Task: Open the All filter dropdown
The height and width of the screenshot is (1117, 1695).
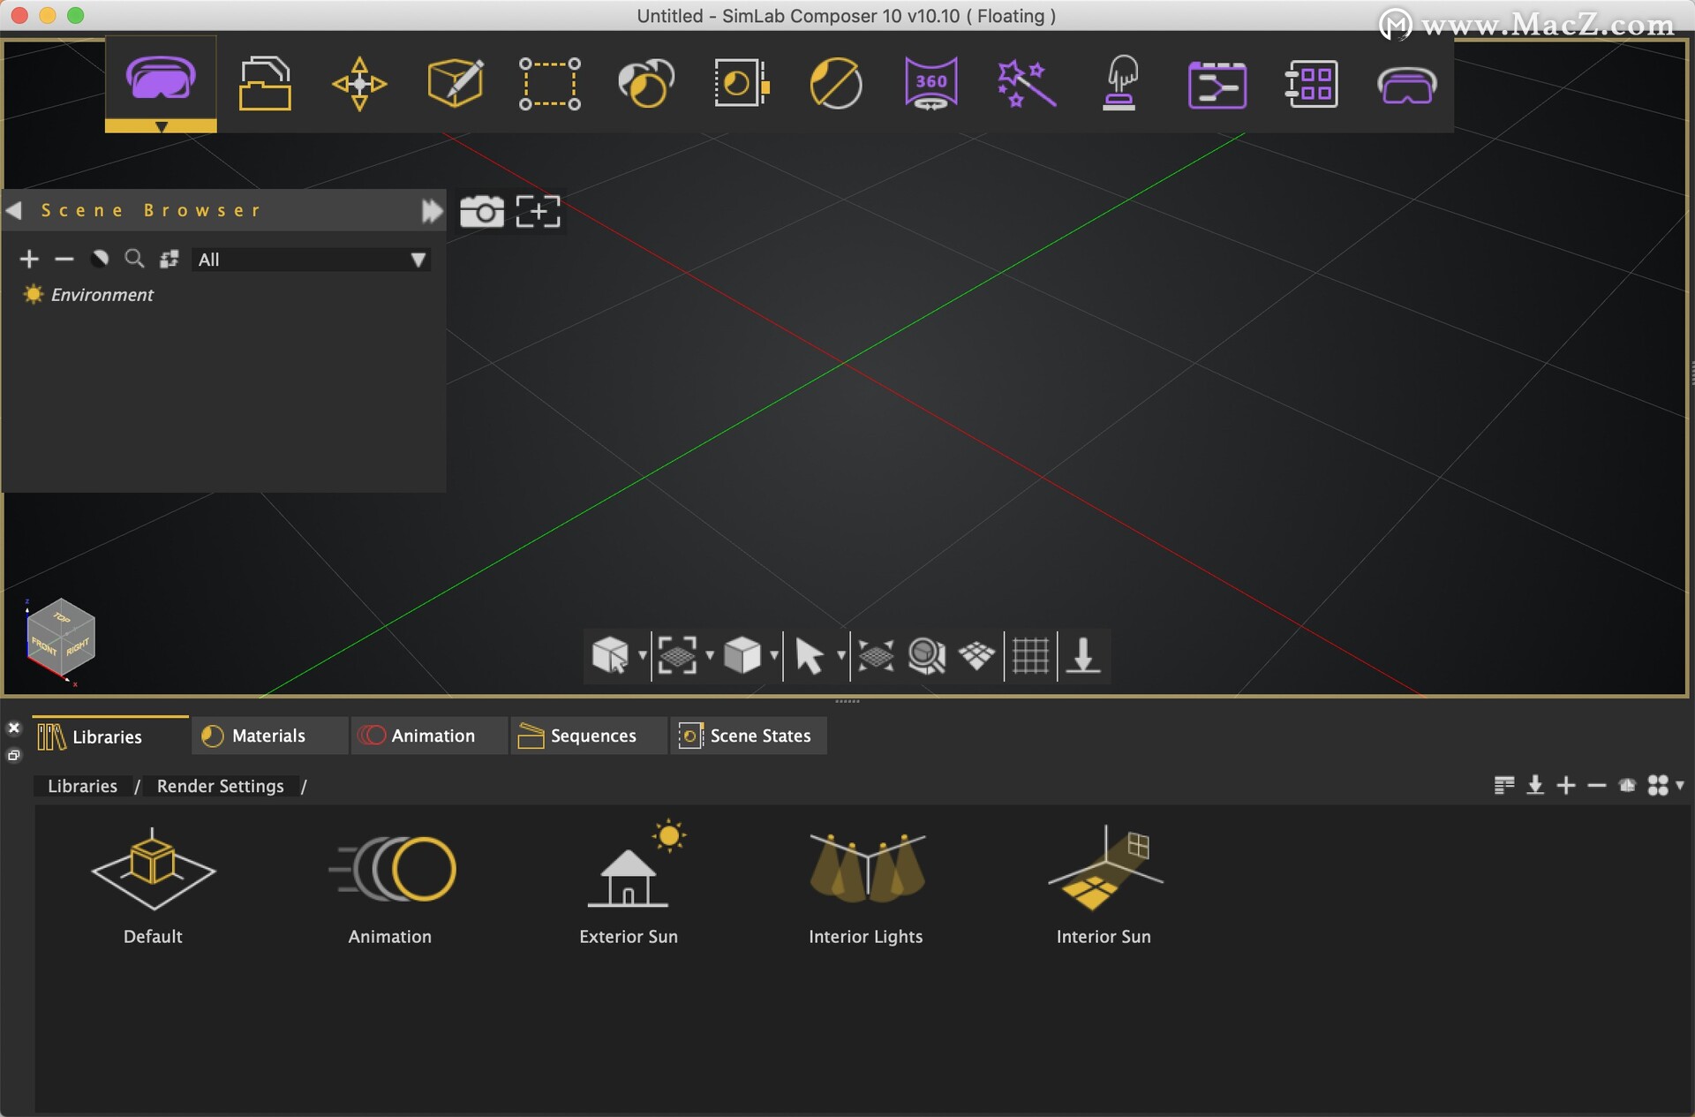Action: 311,260
